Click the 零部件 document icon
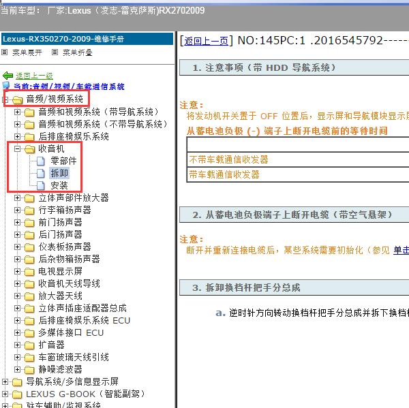Image resolution: width=409 pixels, height=408 pixels. [x=41, y=161]
